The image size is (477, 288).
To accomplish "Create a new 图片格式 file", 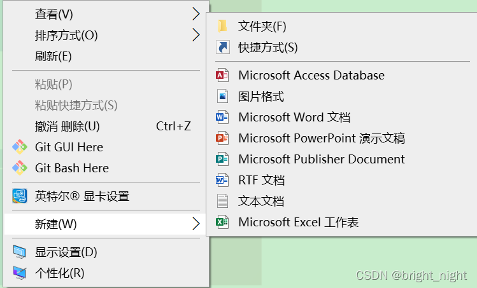I will point(342,96).
